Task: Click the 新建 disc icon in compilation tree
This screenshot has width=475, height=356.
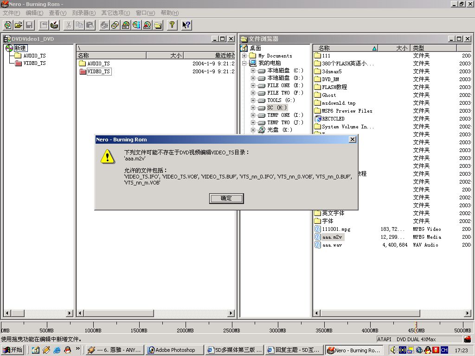Action: click(x=9, y=48)
